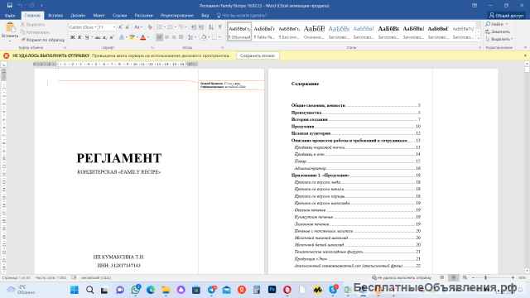Select the Обычный style thumbnail

pos(239,31)
